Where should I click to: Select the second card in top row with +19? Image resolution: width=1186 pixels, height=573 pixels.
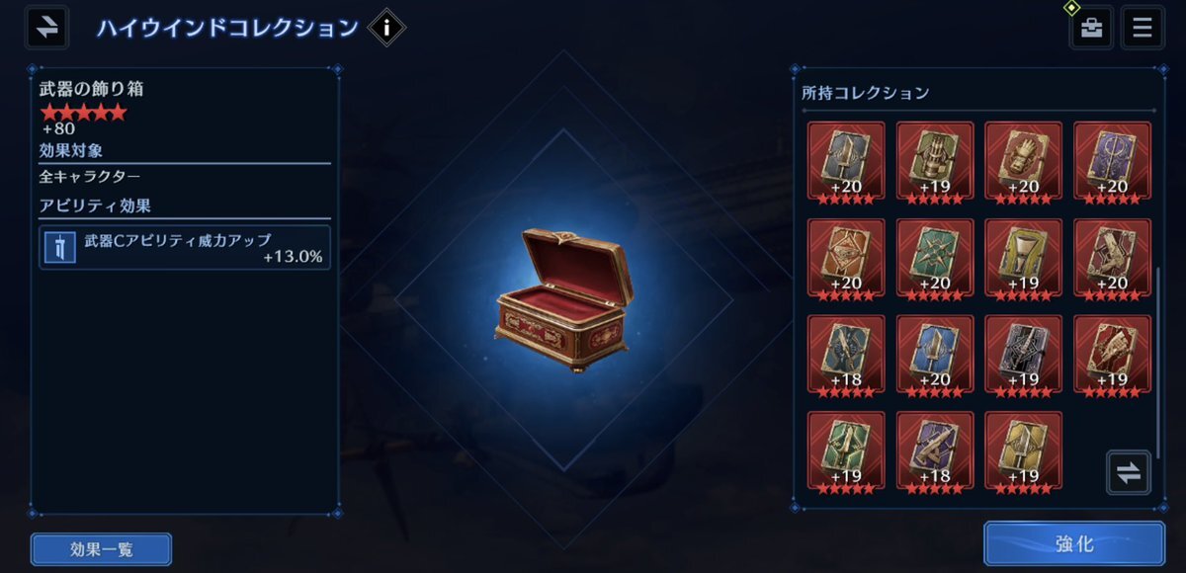point(935,162)
